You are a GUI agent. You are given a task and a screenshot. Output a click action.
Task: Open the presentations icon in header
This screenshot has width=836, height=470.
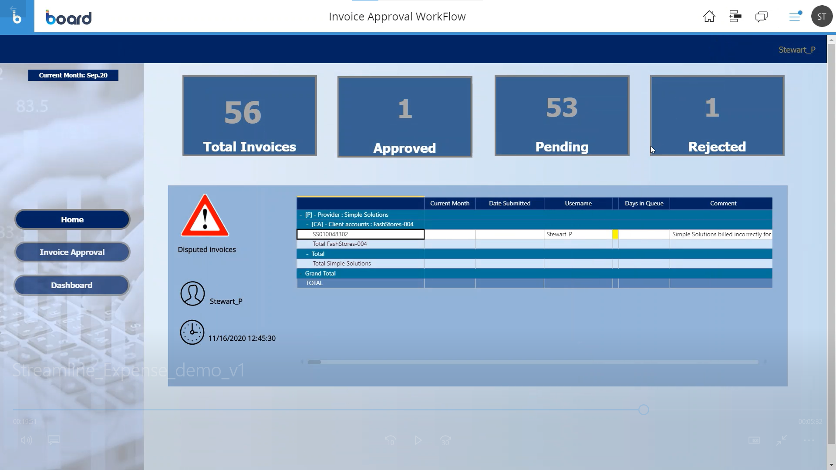(735, 17)
